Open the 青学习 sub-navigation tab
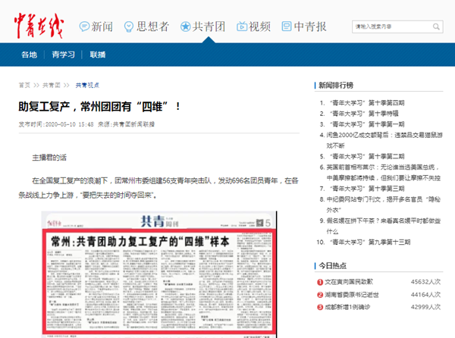This screenshot has height=338, width=455. (x=63, y=55)
